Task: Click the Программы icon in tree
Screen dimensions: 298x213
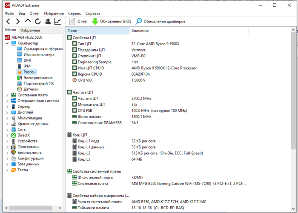Action: [13, 147]
